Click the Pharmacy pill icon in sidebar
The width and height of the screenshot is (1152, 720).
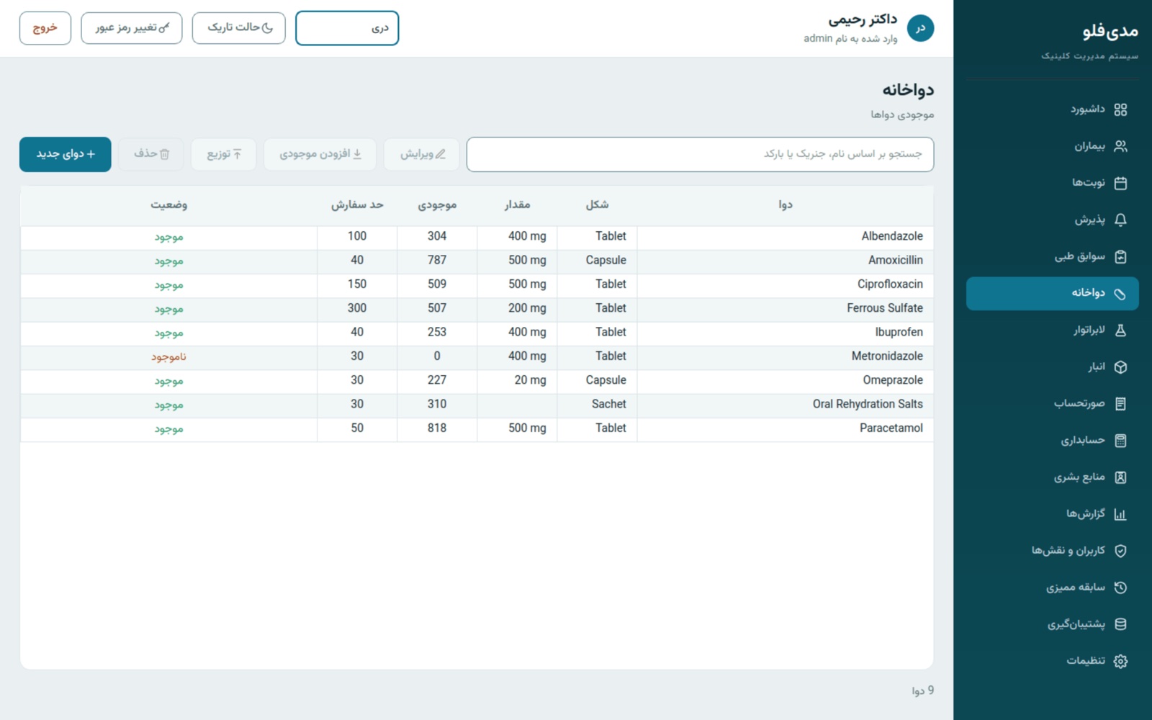[1120, 294]
